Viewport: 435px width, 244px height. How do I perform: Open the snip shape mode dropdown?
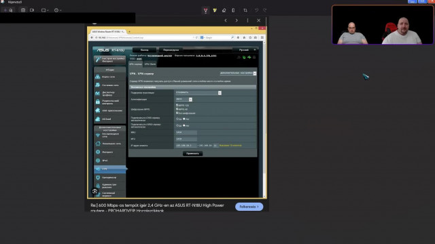[45, 10]
